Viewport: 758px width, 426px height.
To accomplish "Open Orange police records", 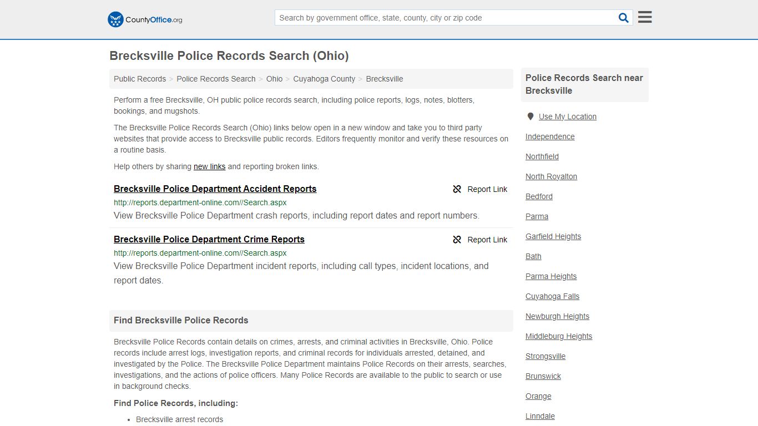I will 538,396.
